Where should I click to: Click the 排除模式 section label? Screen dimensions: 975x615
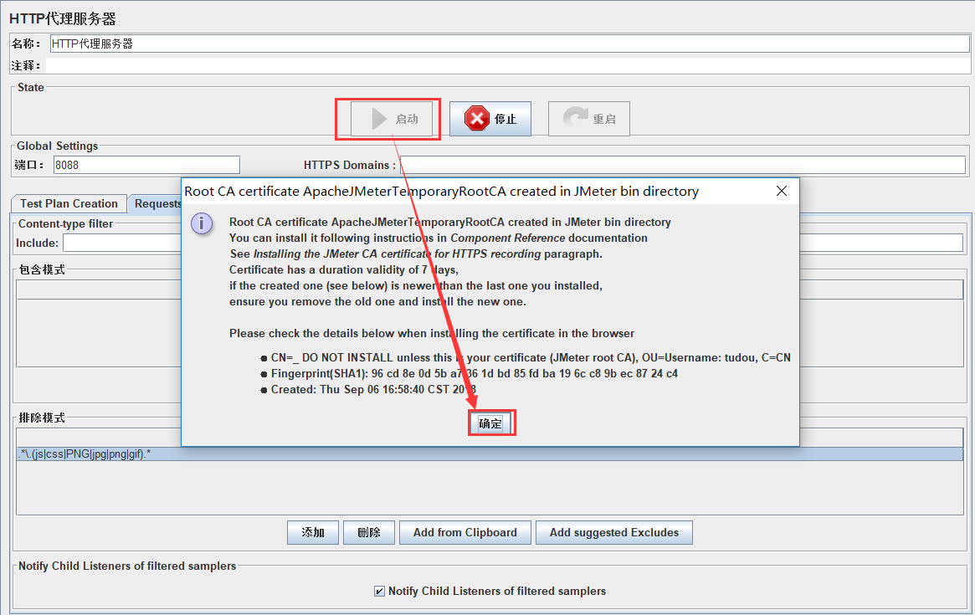[x=42, y=418]
